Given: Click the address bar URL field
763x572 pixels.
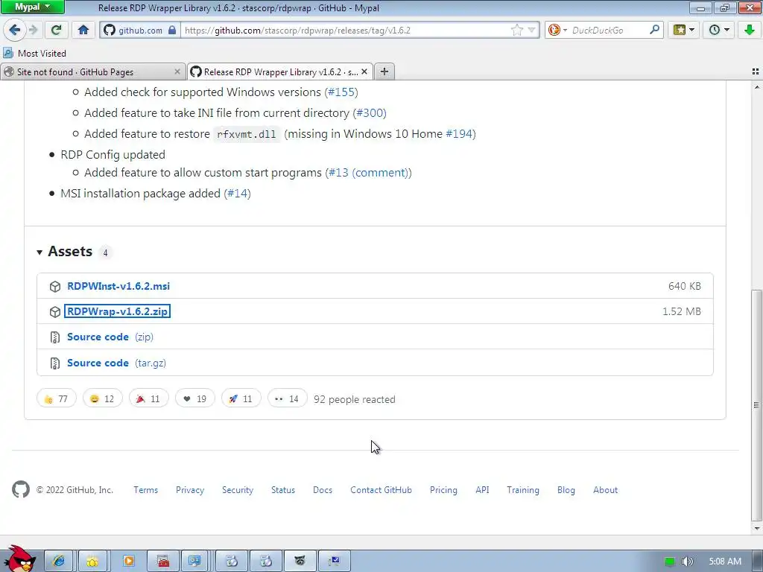Looking at the screenshot, I should click(346, 30).
